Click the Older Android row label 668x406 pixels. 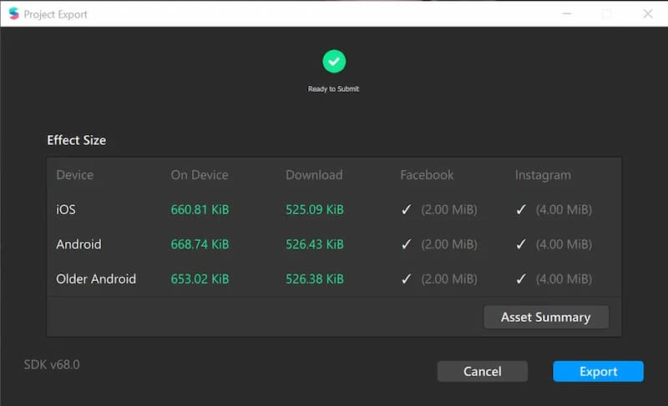tap(96, 279)
